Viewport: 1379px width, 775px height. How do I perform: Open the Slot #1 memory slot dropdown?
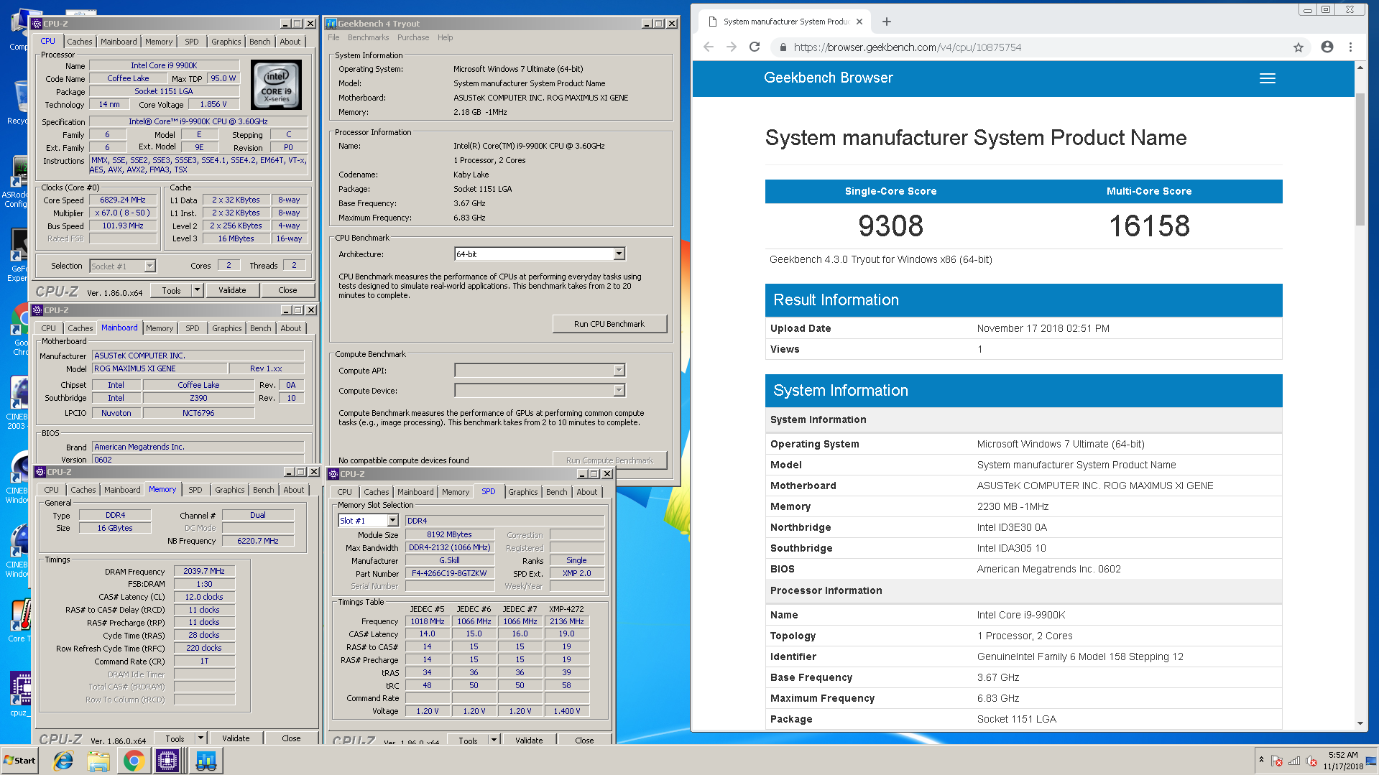[x=392, y=521]
